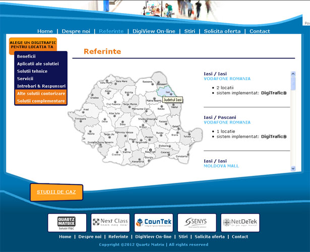310x252 pixels.
Task: Open Solutii complementare sidebar item
Action: (41, 101)
